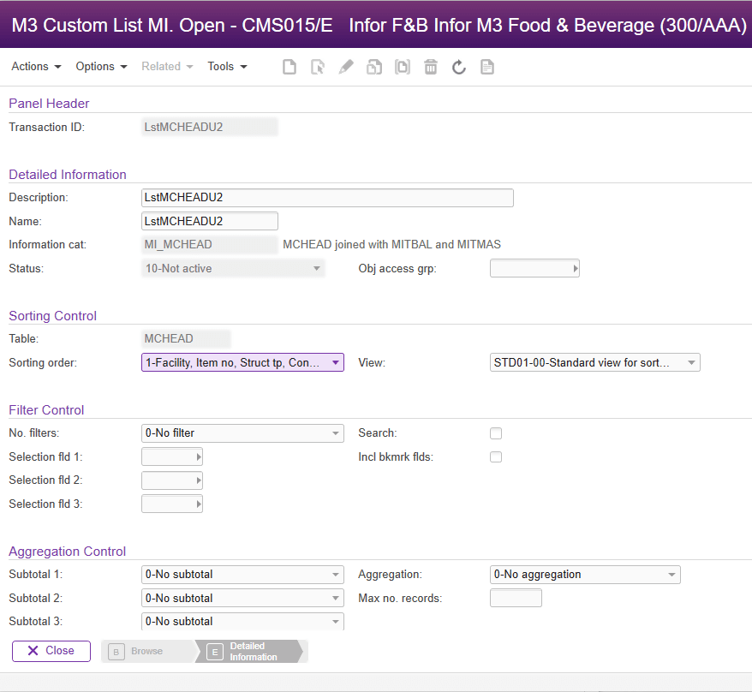This screenshot has height=692, width=752.
Task: Click the Change pencil icon
Action: (345, 66)
